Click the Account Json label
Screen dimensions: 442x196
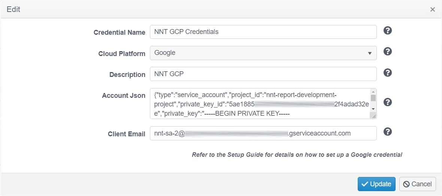[x=124, y=96]
